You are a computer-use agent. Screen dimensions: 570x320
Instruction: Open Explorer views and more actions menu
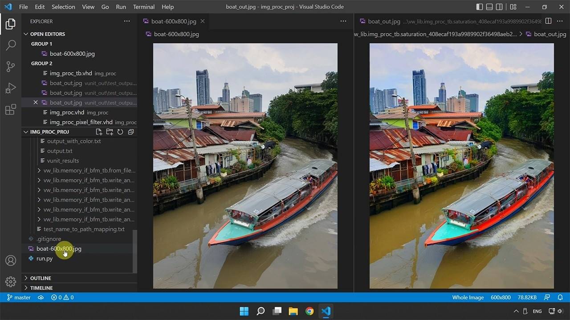pos(127,21)
